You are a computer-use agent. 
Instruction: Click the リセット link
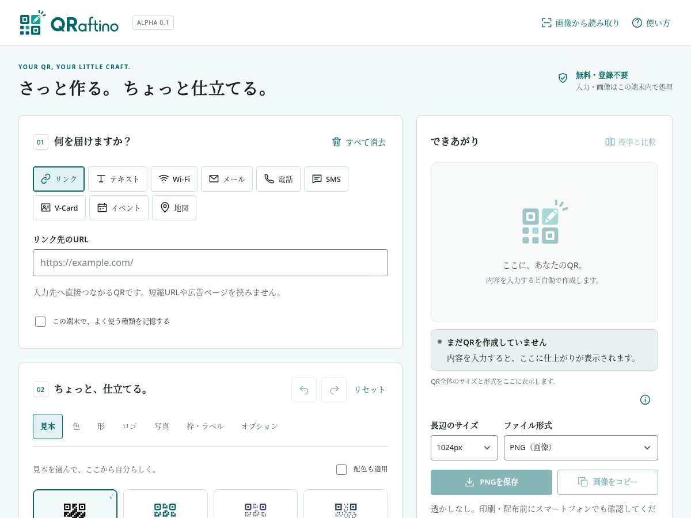pos(370,390)
